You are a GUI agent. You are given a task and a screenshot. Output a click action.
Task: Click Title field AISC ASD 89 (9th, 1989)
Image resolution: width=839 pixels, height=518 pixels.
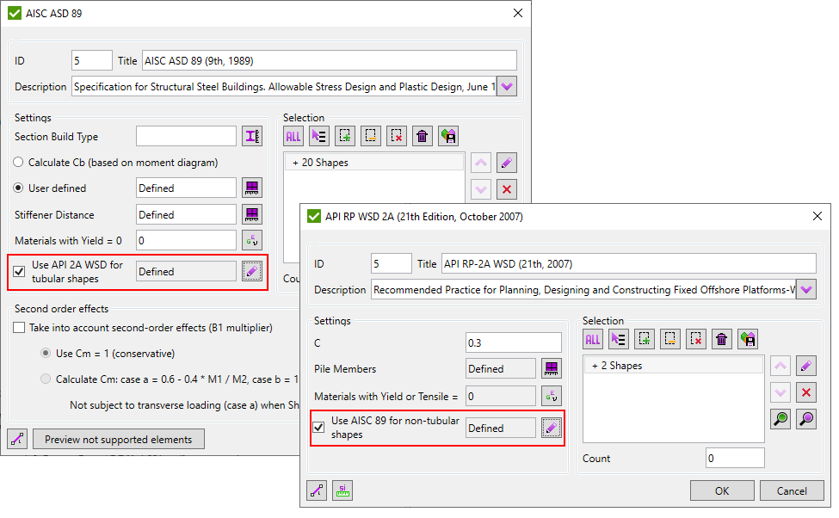click(x=329, y=60)
